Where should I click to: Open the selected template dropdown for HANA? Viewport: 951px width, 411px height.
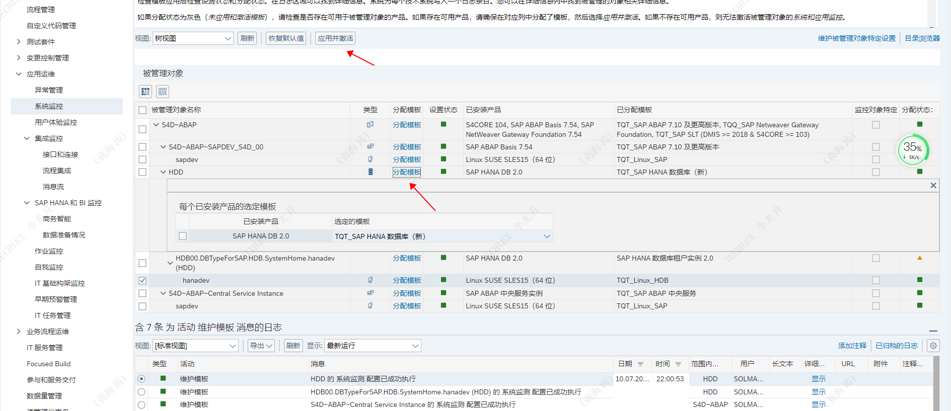click(546, 236)
